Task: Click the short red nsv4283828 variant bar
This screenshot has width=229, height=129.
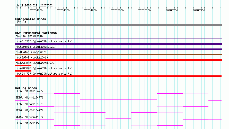Action: (x=23, y=71)
